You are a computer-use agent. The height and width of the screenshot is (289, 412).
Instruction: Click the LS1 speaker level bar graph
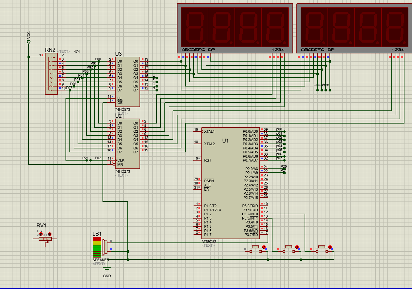(97, 247)
